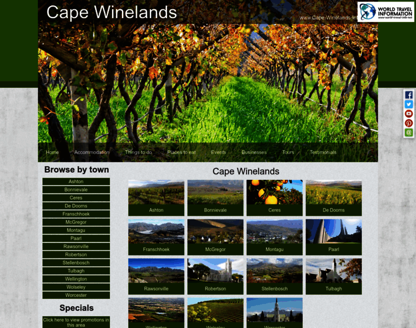Open the Tulbagh thumbnail tile
This screenshot has height=328, width=416.
(333, 276)
